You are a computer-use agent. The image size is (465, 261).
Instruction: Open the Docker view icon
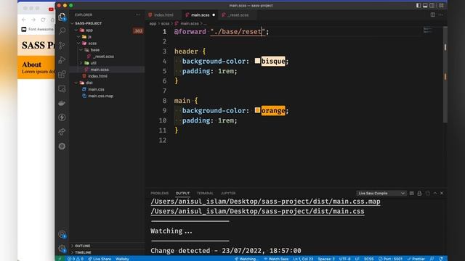(x=62, y=103)
